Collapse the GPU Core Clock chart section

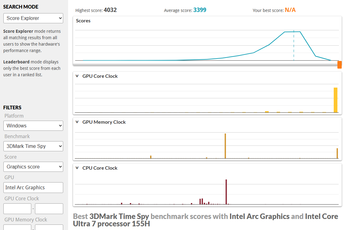click(77, 76)
